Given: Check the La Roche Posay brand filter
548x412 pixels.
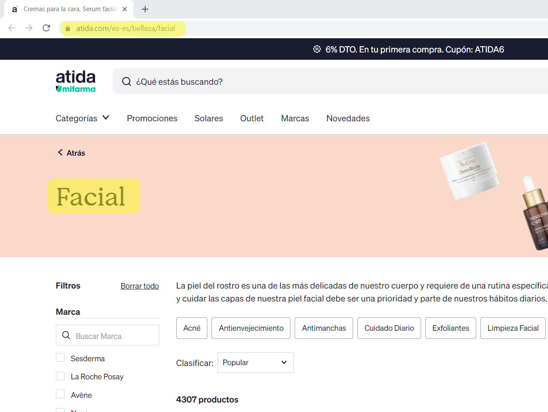Looking at the screenshot, I should pyautogui.click(x=60, y=376).
